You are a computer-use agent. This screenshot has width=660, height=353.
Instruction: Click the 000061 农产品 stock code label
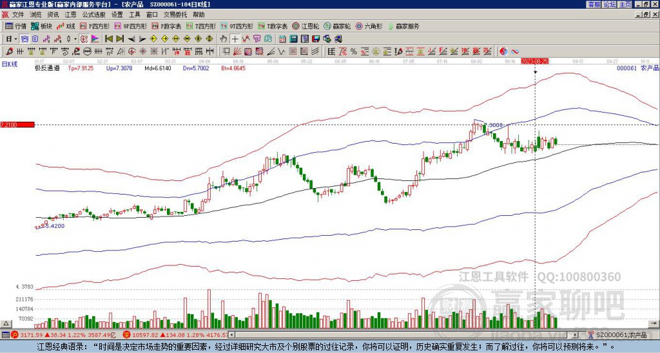[x=637, y=68]
